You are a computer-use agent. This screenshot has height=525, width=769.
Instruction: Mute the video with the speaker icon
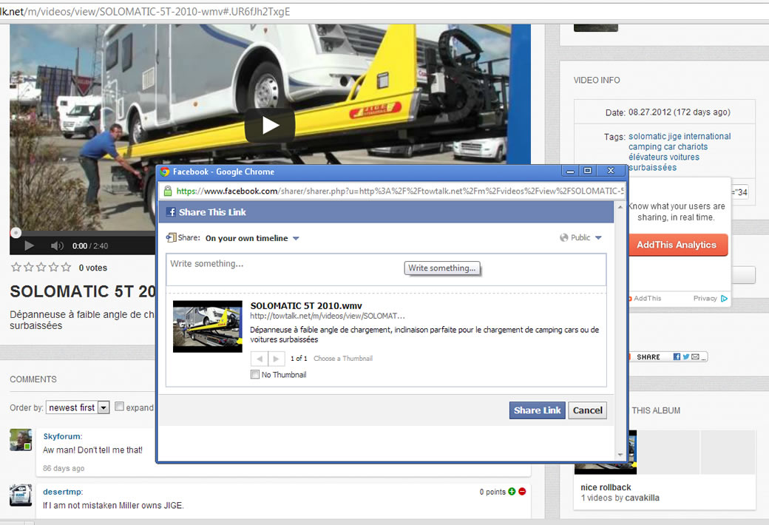pos(57,245)
